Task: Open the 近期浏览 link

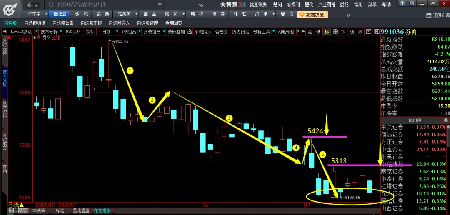Action: (174, 23)
